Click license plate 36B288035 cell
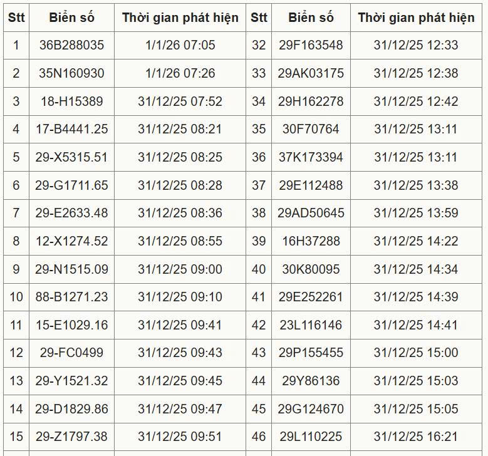Image resolution: width=488 pixels, height=456 pixels. coord(71,45)
